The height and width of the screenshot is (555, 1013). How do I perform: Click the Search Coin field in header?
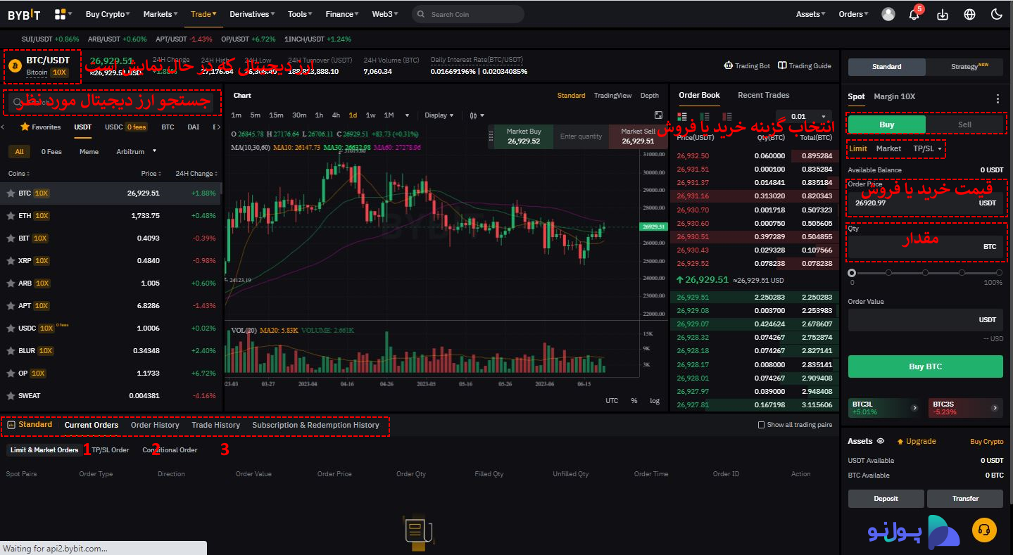click(x=468, y=14)
